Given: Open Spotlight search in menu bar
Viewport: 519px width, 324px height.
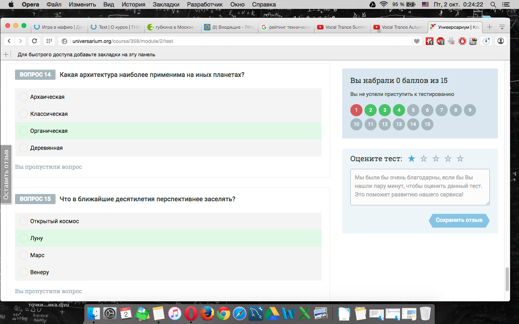Looking at the screenshot, I should (493, 4).
